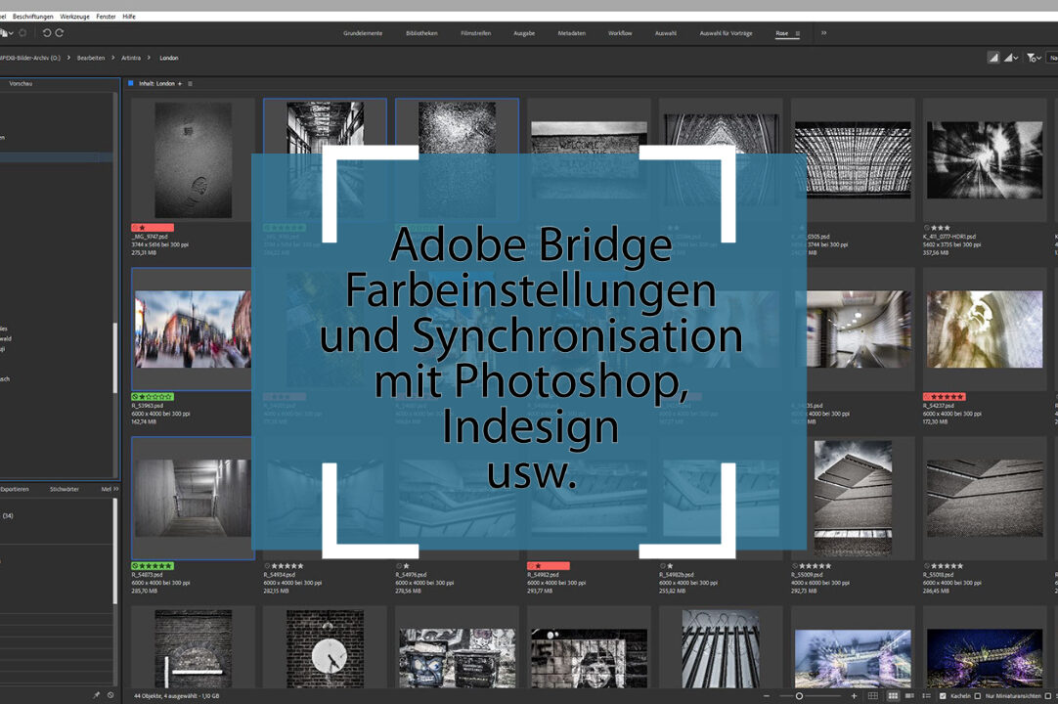The height and width of the screenshot is (704, 1058).
Task: Select thumbnail K_411_0777-HDR1.psd
Action: click(x=985, y=160)
